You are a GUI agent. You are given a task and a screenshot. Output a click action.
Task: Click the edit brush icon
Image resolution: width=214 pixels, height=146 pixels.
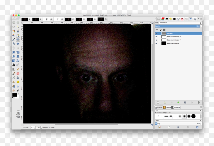[x=159, y=127]
